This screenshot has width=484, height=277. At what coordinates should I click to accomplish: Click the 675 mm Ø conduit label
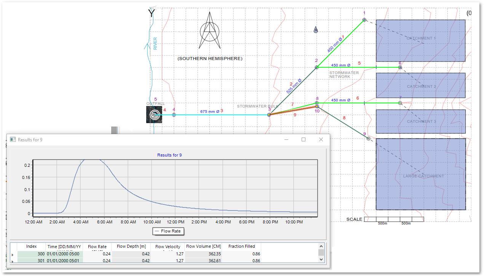210,111
